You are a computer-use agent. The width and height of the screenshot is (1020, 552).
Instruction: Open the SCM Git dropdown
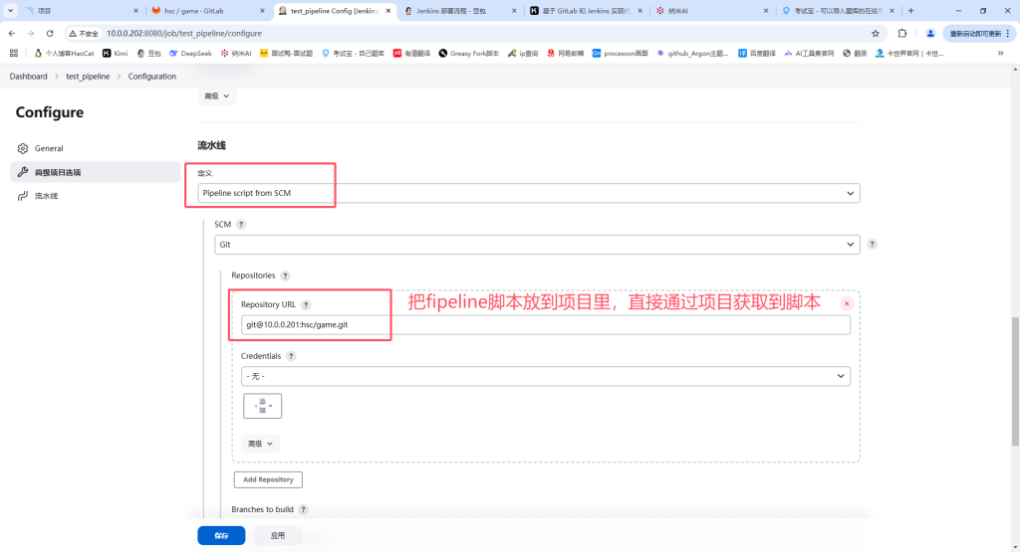(x=537, y=244)
